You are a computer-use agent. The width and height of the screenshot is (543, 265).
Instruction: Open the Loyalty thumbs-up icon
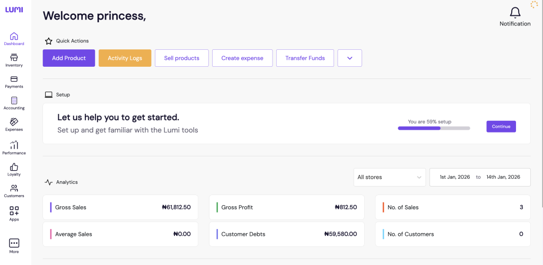14,167
